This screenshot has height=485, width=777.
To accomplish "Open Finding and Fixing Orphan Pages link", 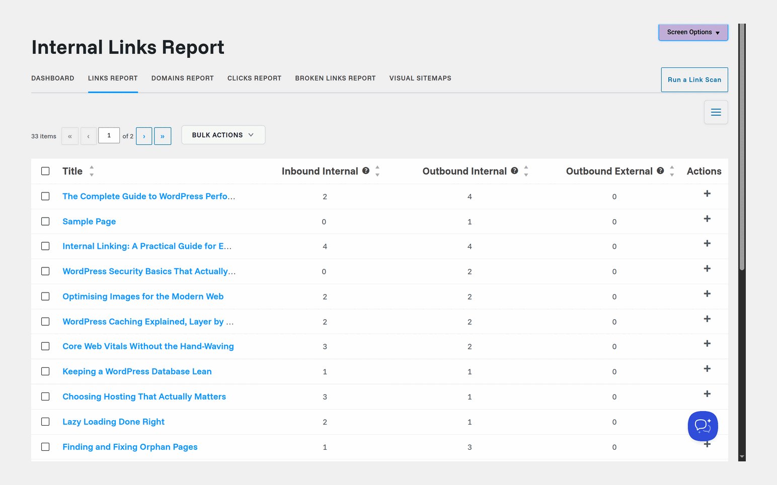I will point(130,447).
